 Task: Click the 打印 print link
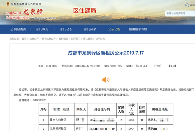point(158,66)
